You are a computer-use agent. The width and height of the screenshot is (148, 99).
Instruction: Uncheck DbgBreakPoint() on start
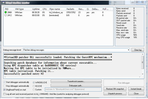tap(4, 90)
